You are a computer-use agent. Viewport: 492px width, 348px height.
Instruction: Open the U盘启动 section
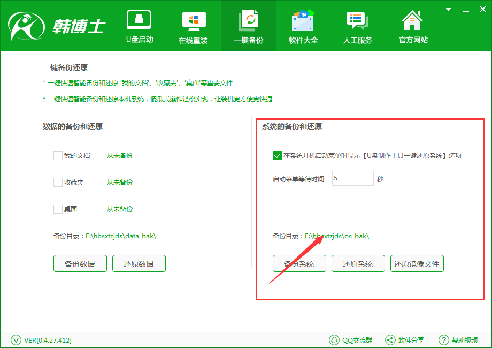139,26
